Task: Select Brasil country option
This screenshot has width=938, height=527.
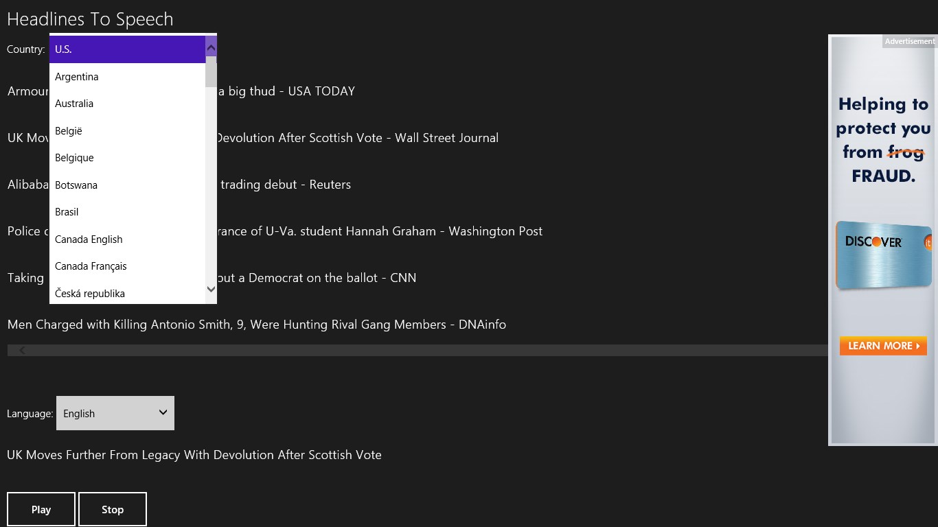Action: pos(127,212)
